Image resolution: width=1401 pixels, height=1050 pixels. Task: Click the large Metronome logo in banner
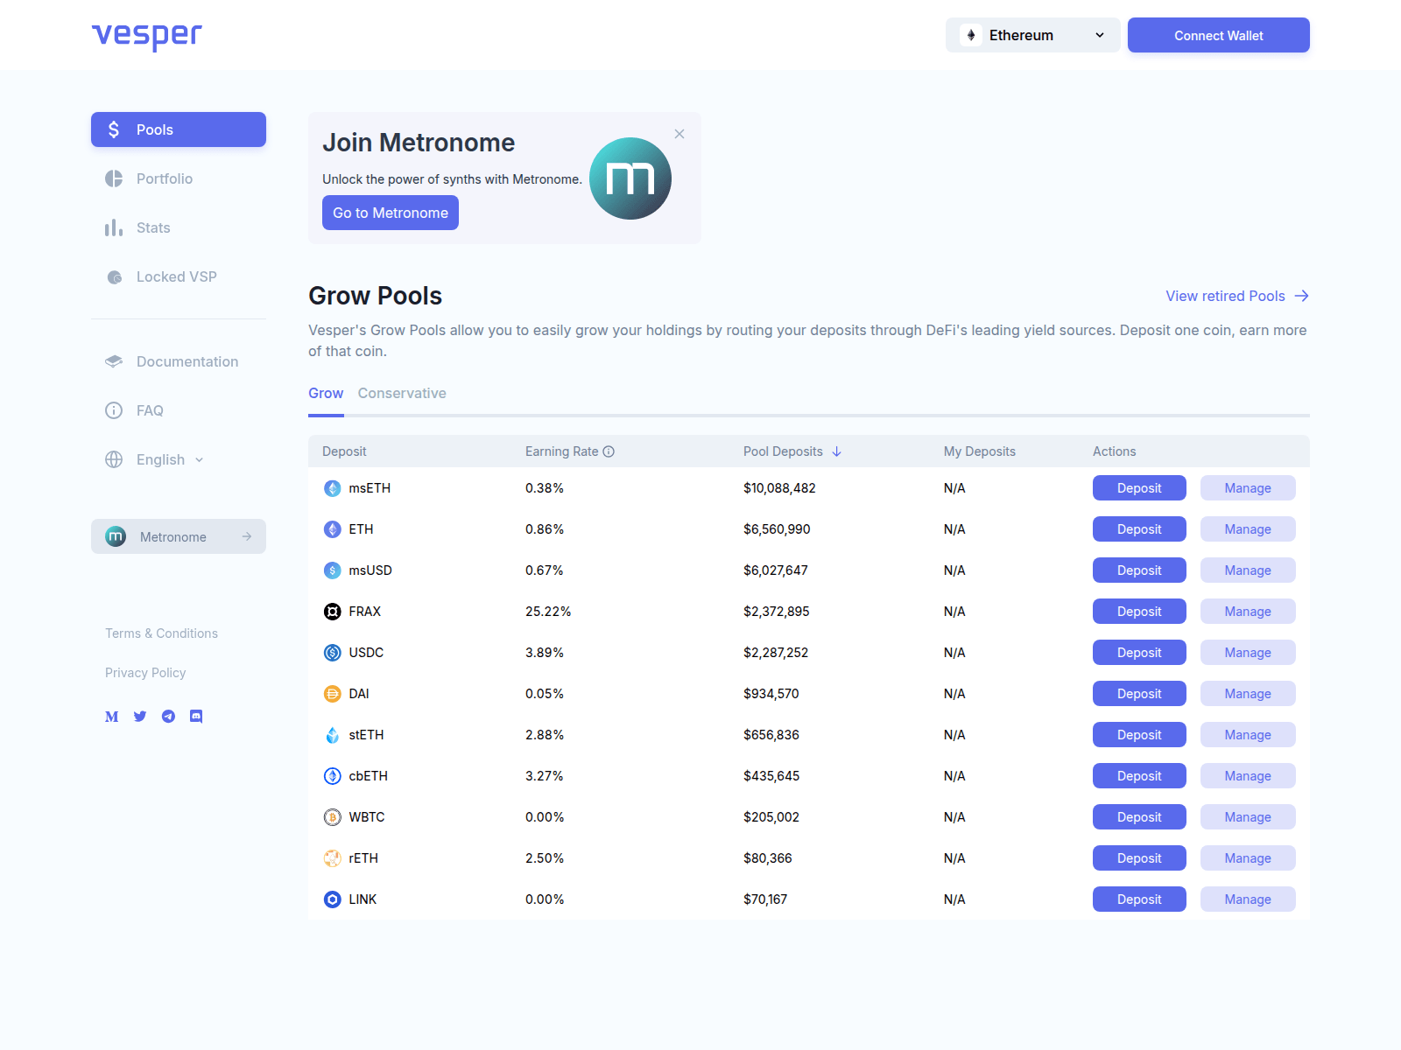point(630,178)
